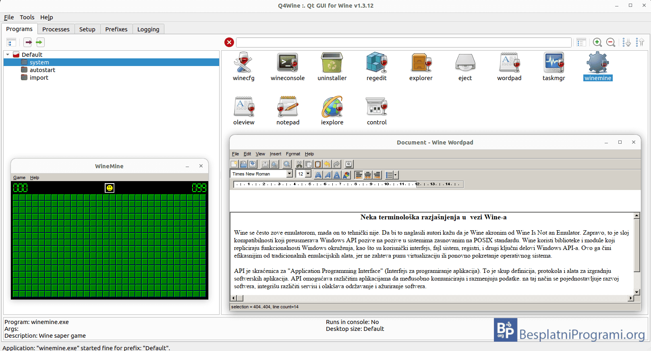Switch to the Setup tab
This screenshot has width=651, height=351.
(x=87, y=29)
